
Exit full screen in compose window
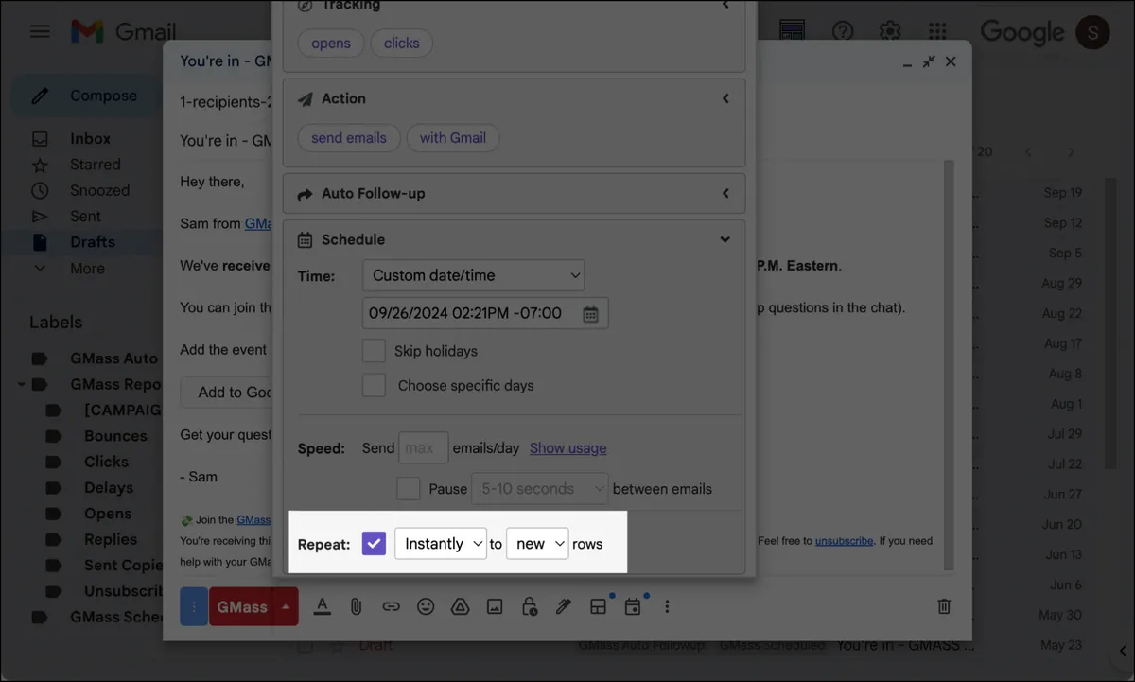tap(929, 61)
